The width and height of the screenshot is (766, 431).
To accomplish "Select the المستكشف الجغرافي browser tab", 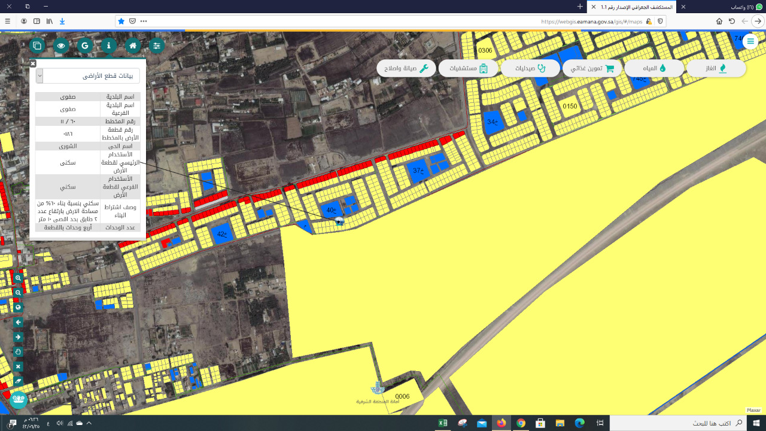I will pos(634,7).
